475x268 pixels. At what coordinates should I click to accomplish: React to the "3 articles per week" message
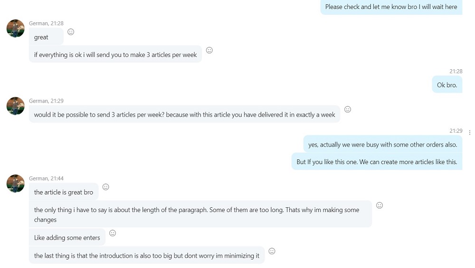tap(209, 50)
